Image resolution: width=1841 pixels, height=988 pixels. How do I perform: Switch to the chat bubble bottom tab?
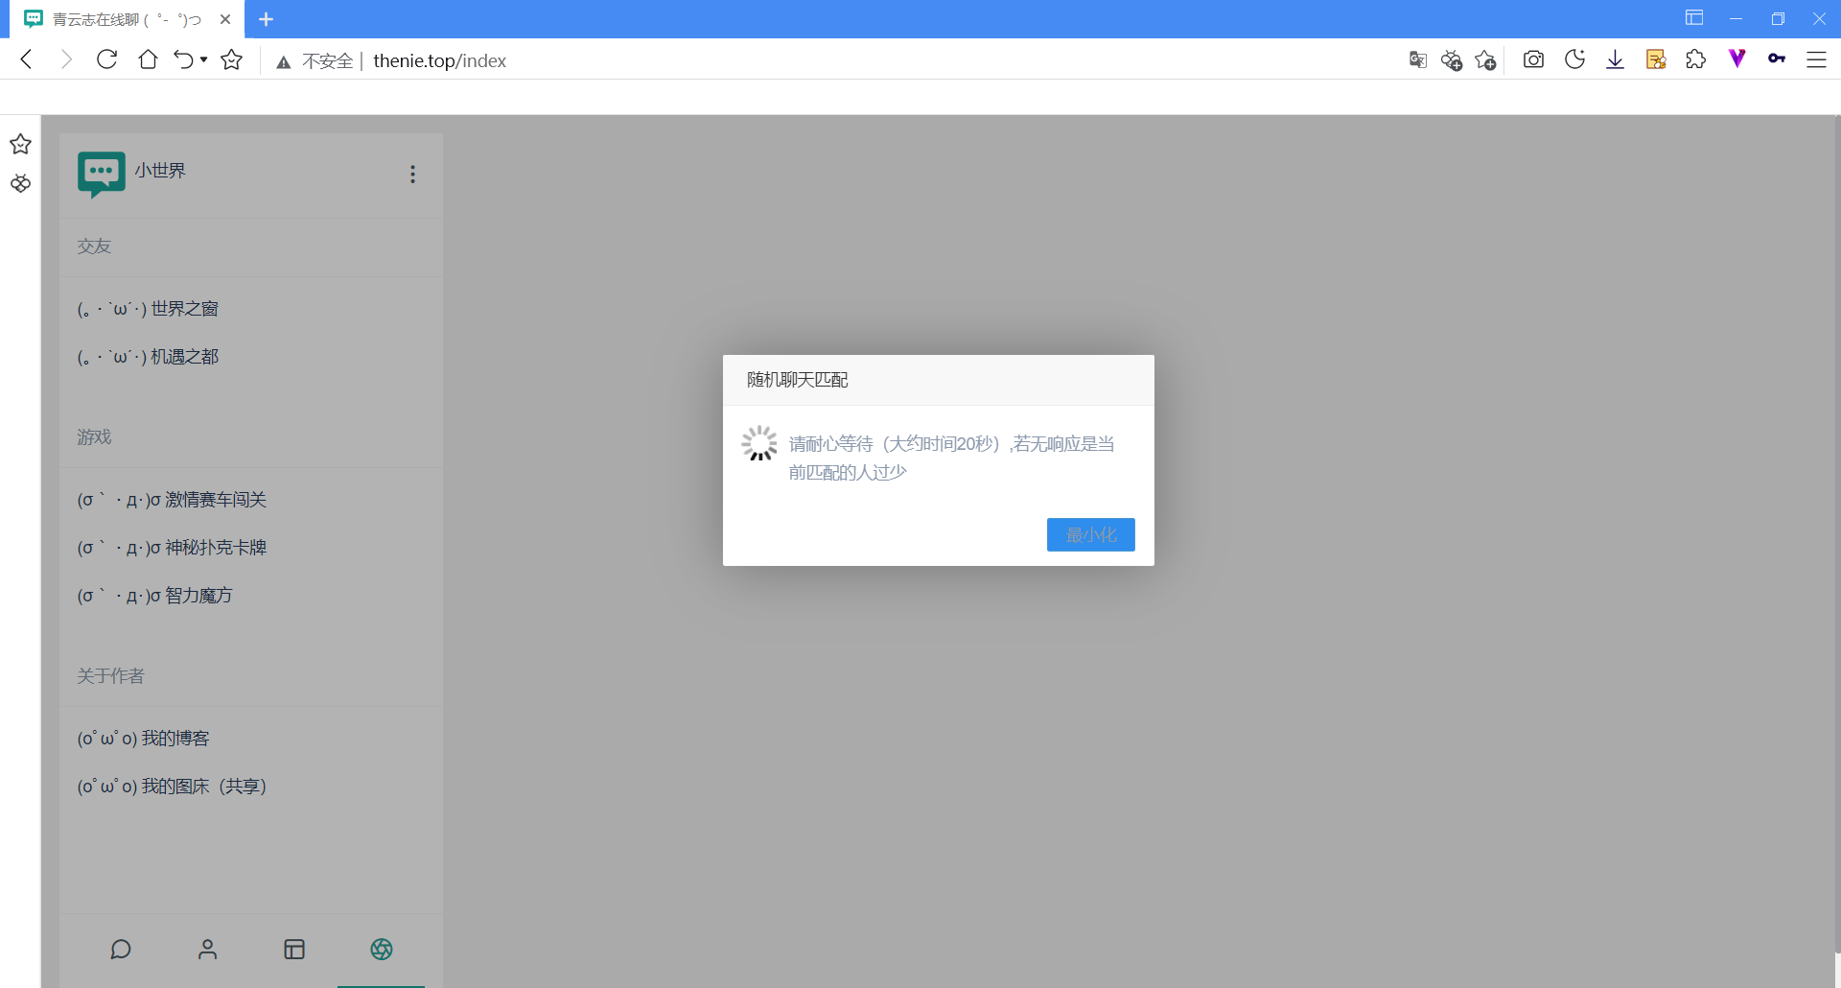coord(121,950)
